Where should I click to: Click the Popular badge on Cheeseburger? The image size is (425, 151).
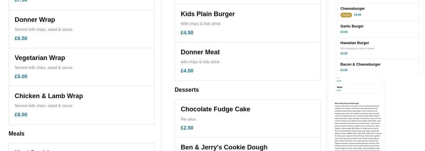[x=346, y=15]
